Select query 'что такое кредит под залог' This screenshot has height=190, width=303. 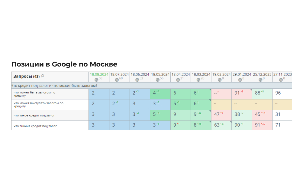(x=34, y=115)
